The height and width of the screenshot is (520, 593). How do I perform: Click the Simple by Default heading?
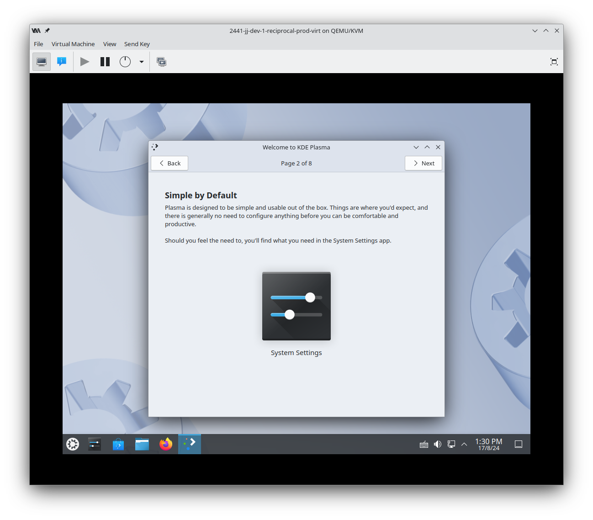click(201, 195)
